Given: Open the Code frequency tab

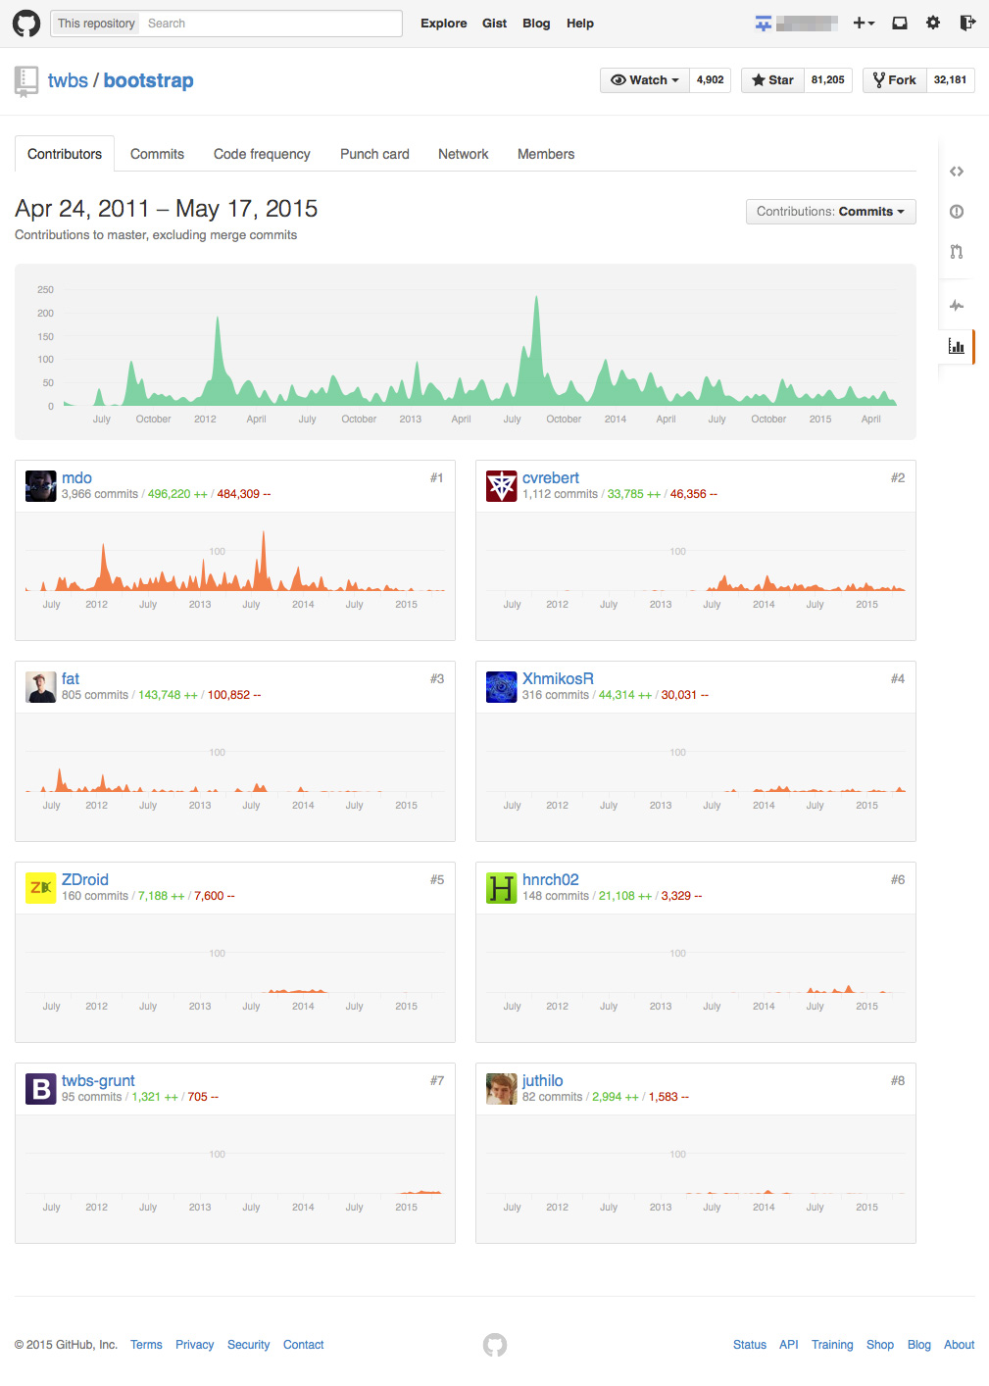Looking at the screenshot, I should click(x=261, y=154).
